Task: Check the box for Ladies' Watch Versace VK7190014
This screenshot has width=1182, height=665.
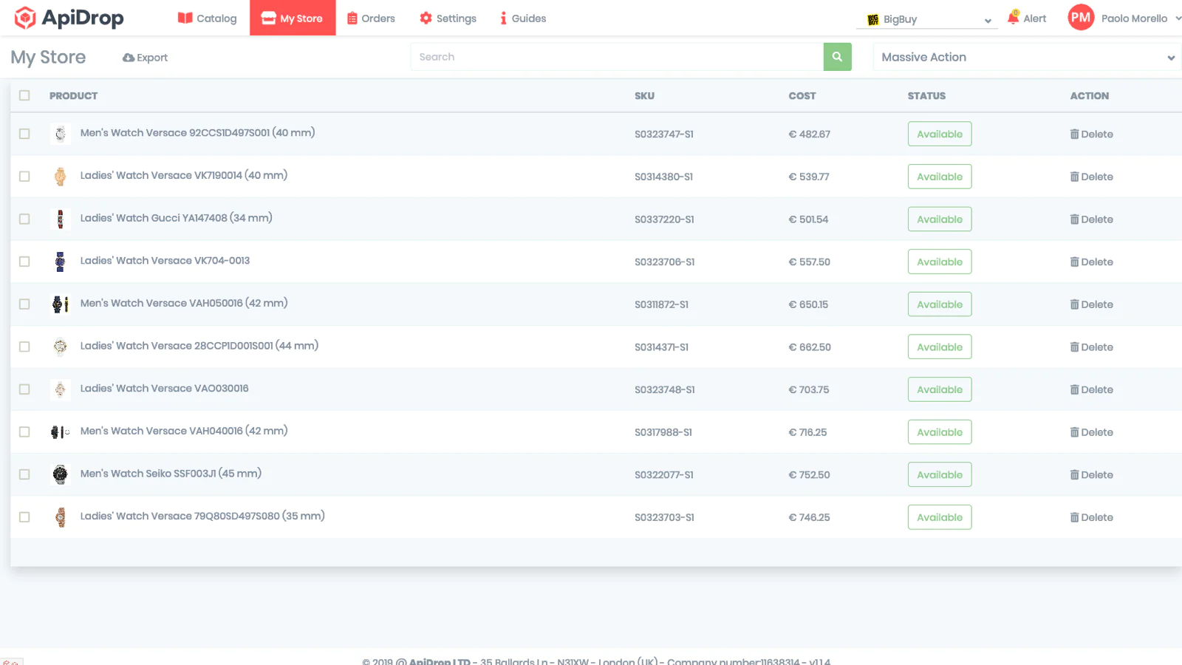Action: (x=24, y=177)
